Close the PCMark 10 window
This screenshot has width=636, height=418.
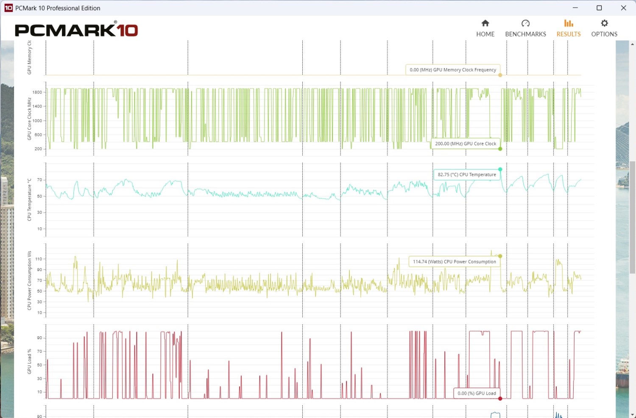(623, 8)
